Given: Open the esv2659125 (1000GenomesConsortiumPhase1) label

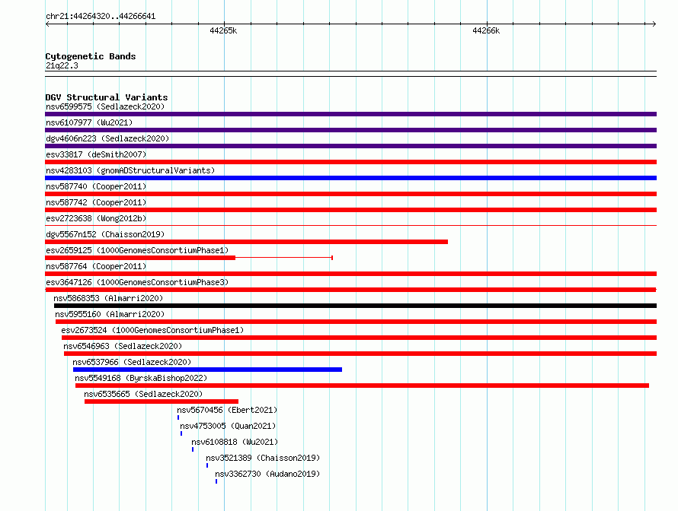Looking at the screenshot, I should tap(137, 250).
